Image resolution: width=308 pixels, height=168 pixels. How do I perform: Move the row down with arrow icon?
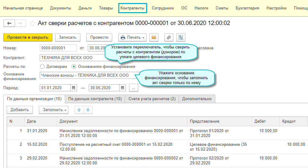[x=88, y=110]
